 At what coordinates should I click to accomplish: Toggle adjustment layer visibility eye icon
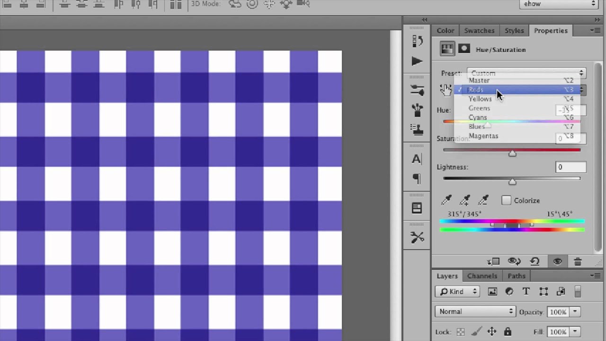557,261
